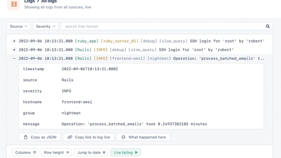Viewport: 281px width, 158px height.
Task: Select the severity value INFO
Action: click(66, 91)
